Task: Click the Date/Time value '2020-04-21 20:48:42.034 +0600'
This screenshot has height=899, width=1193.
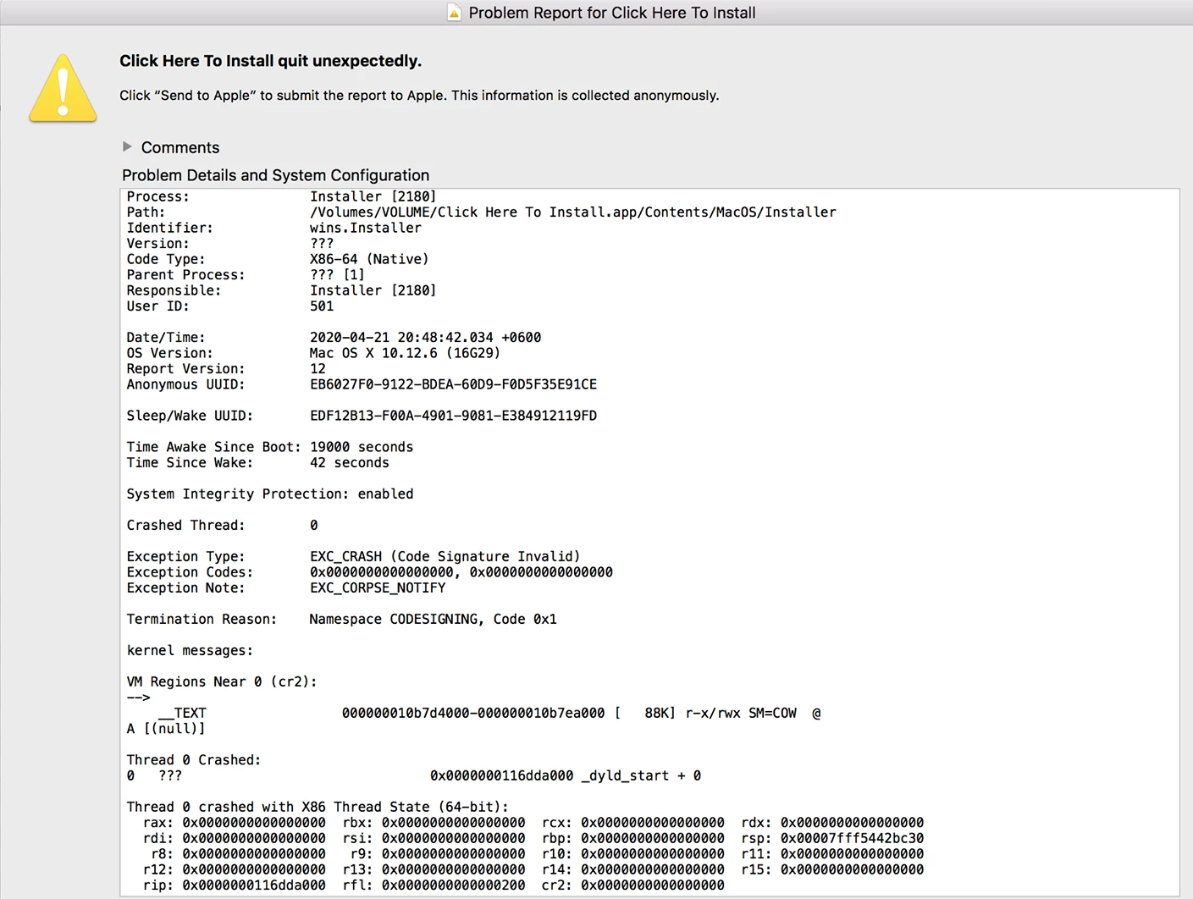Action: 425,338
